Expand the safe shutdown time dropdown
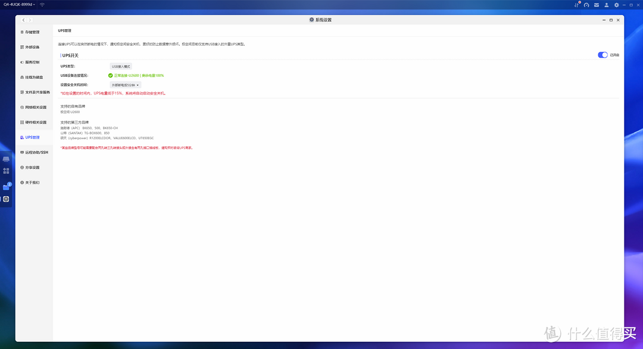 (x=125, y=85)
